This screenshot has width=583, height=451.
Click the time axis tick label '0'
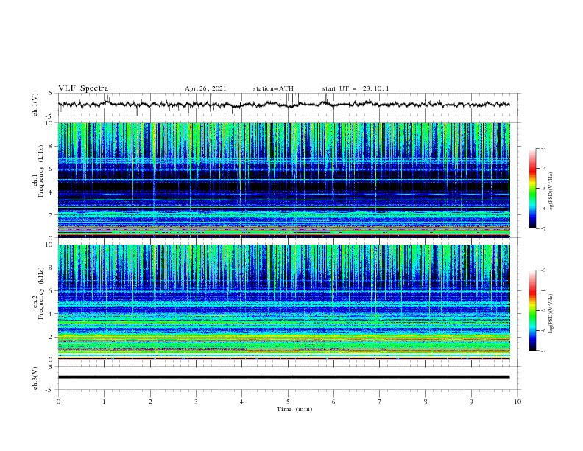pos(58,402)
